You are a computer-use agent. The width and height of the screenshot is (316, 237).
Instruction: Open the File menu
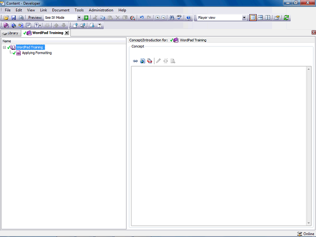[x=8, y=10]
